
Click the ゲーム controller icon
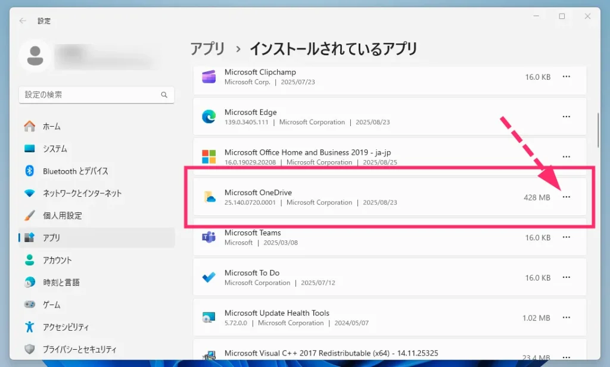[30, 305]
